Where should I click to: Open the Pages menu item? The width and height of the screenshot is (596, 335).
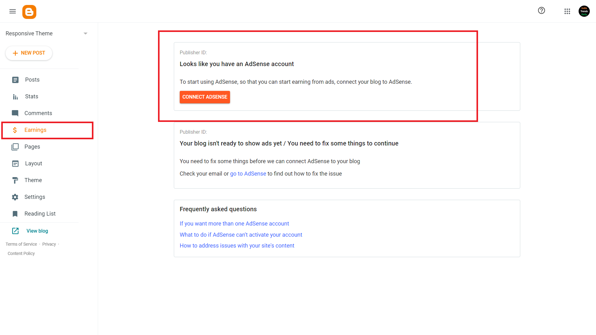[32, 147]
